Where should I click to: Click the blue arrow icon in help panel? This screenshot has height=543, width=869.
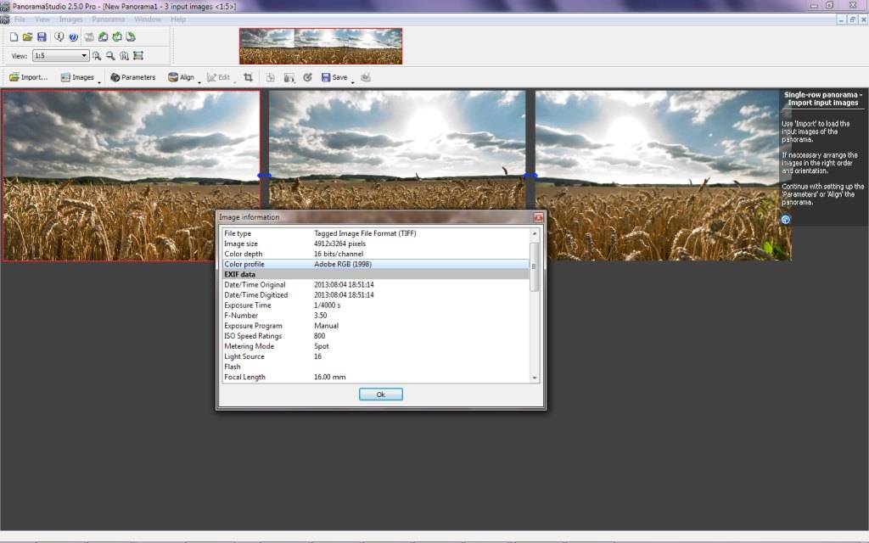tap(786, 219)
